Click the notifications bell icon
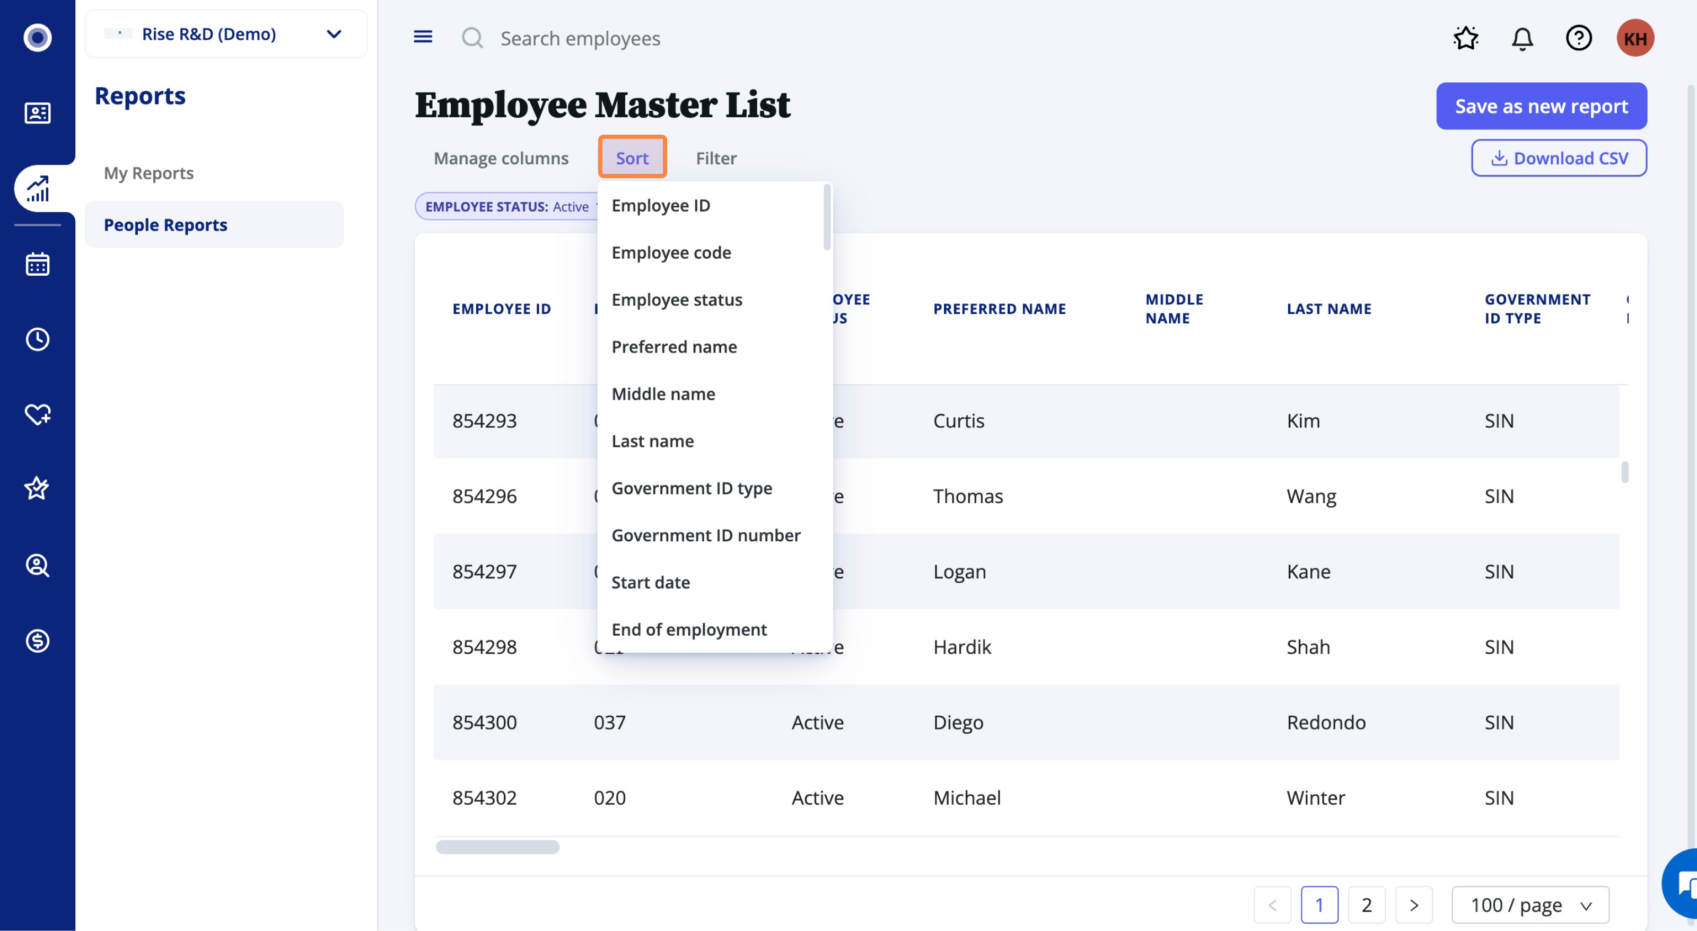The height and width of the screenshot is (931, 1697). (x=1522, y=38)
